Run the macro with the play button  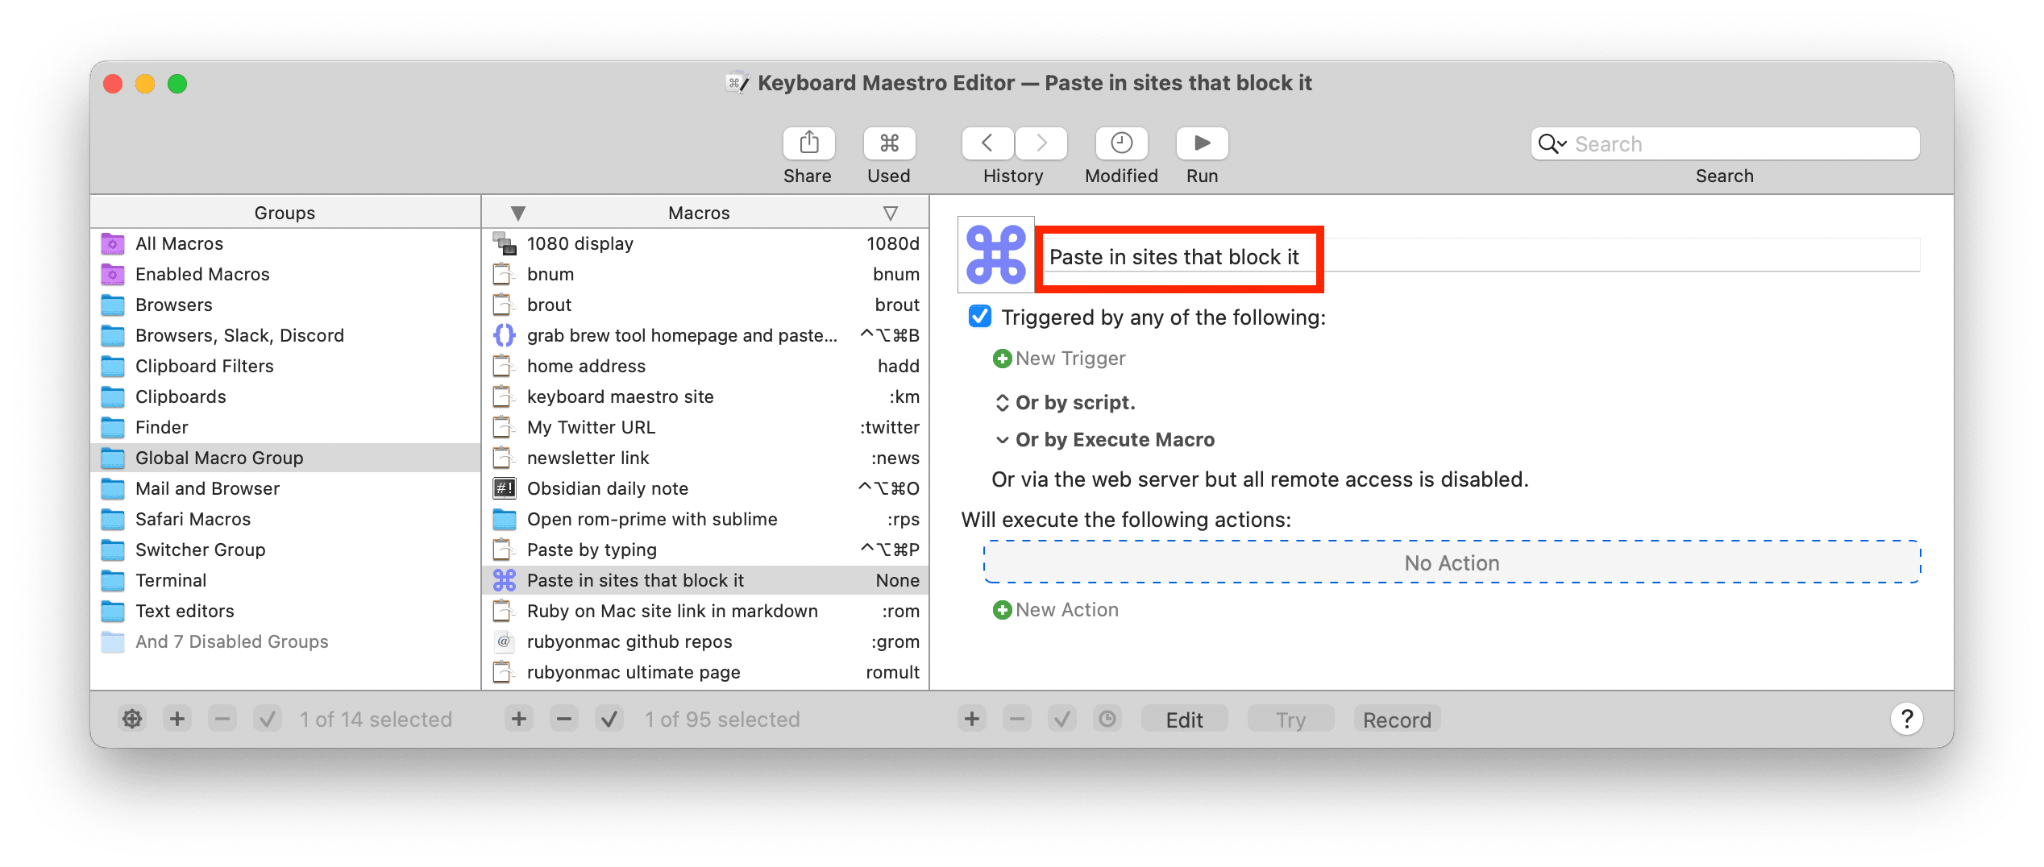[1202, 143]
